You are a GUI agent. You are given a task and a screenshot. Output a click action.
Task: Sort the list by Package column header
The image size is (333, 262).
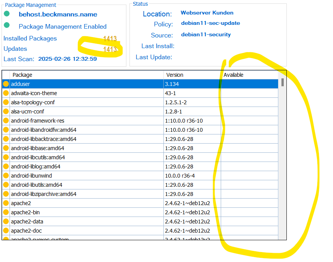point(22,75)
